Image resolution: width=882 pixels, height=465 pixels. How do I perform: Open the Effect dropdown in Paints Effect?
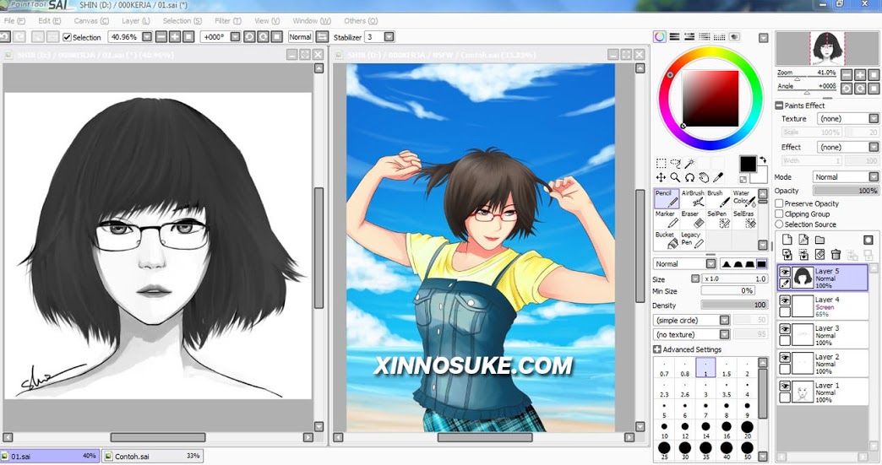pos(874,147)
